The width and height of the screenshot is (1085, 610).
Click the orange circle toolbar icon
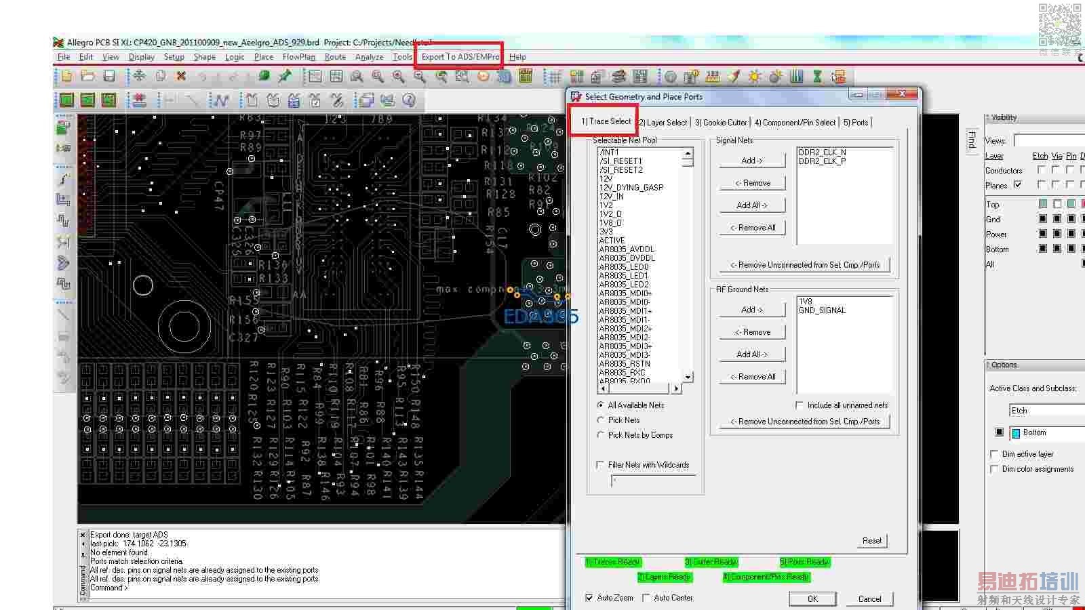click(483, 77)
